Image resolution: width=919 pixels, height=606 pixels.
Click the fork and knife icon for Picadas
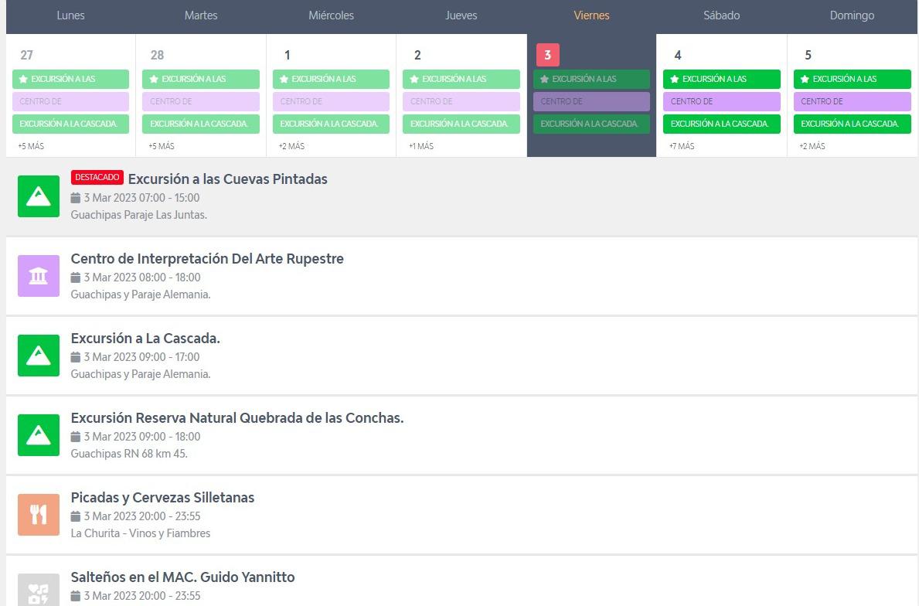(39, 515)
